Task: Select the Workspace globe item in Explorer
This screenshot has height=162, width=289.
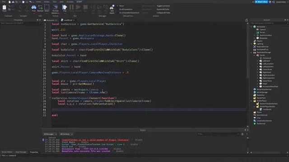Action: [x=259, y=27]
